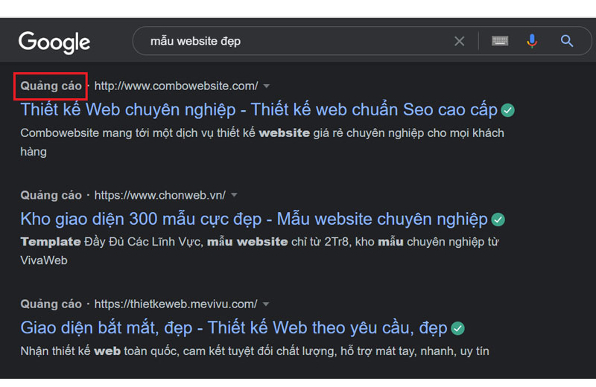The image size is (596, 387).
Task: Click Quảng cáo label of chonweb.vn result
Action: 51,195
